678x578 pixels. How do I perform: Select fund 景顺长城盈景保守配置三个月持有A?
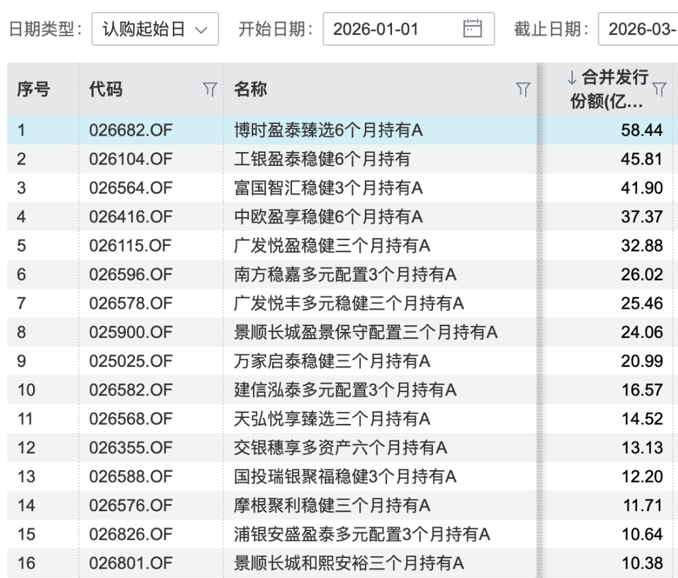click(365, 333)
